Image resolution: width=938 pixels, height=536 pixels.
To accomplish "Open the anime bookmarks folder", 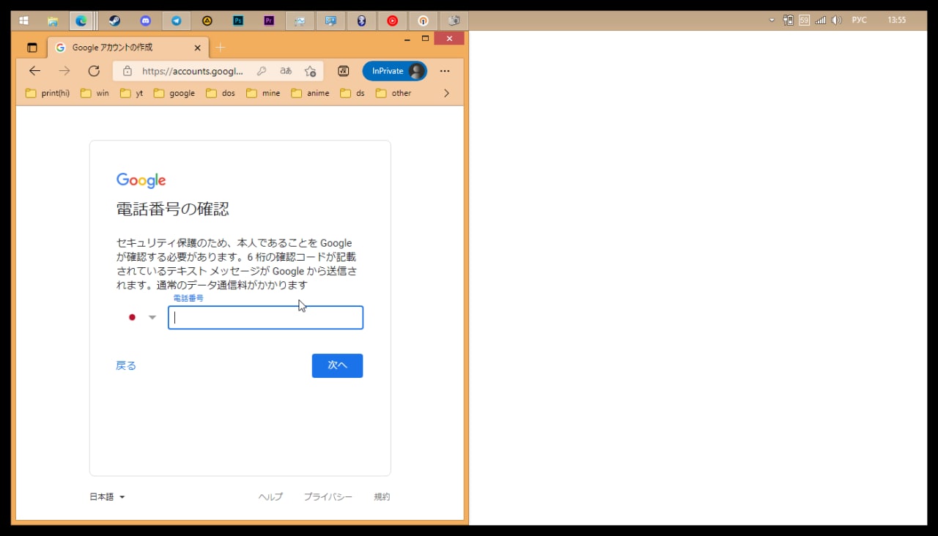I will (310, 93).
